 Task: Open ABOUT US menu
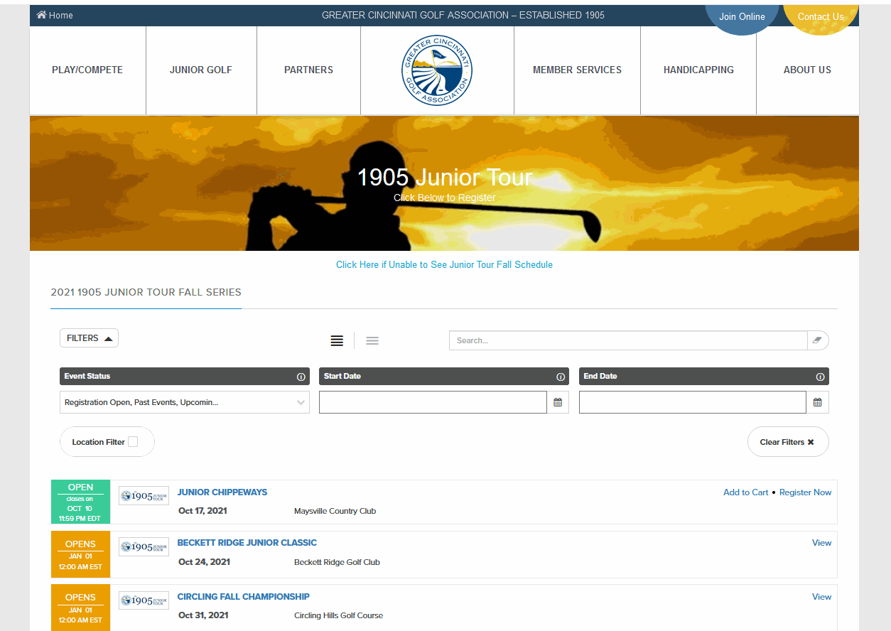click(807, 70)
